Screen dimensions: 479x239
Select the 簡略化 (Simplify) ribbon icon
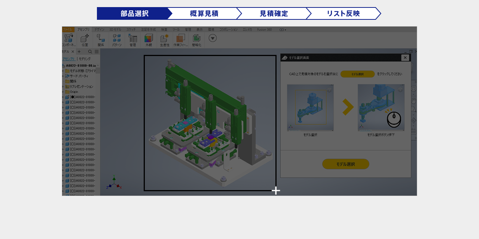pos(196,38)
